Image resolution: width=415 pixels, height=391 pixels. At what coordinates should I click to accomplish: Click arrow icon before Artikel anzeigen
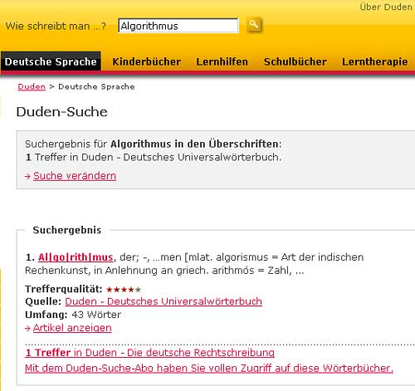pyautogui.click(x=27, y=329)
